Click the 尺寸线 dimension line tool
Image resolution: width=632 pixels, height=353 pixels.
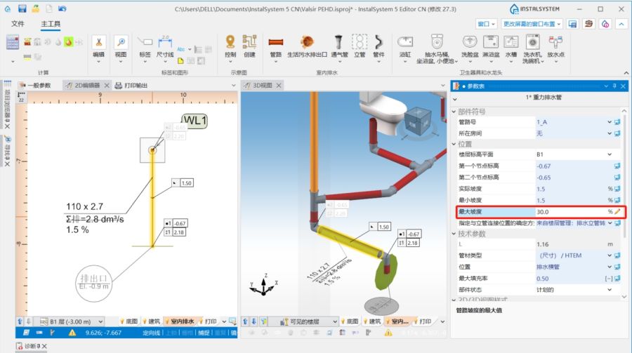tap(165, 46)
